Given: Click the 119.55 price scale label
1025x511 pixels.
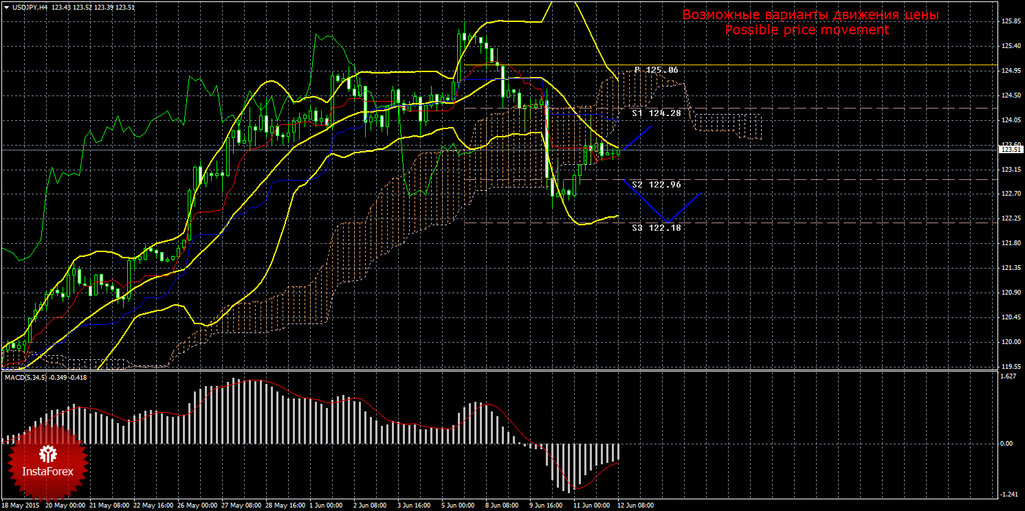Looking at the screenshot, I should pos(1009,367).
